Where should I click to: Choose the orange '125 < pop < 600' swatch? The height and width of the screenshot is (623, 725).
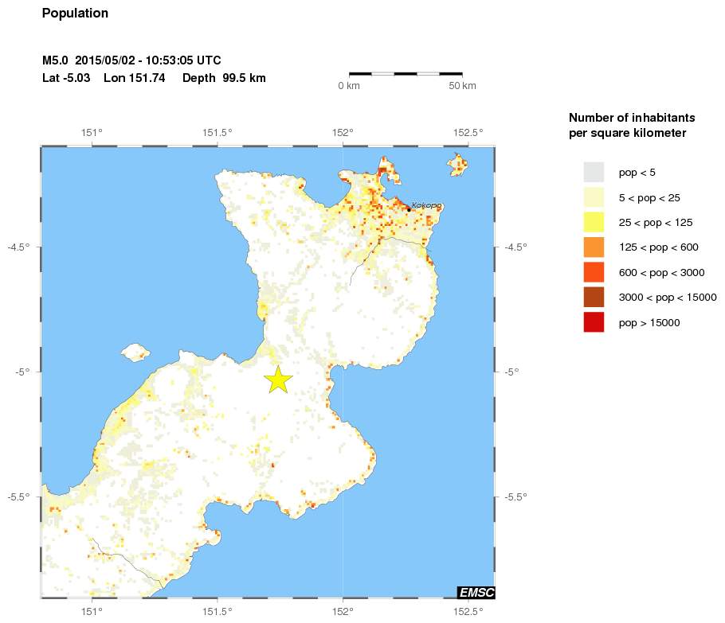point(594,247)
